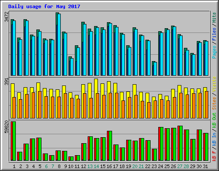This screenshot has width=219, height=171.
Task: Click the cyan pages bar for day 26
Action: click(175, 51)
